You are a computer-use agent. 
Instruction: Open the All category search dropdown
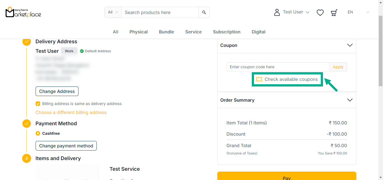coord(113,12)
